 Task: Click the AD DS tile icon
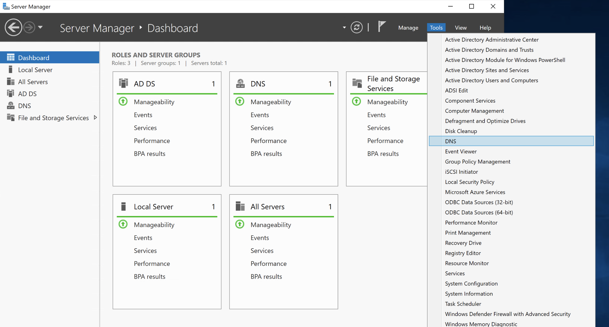pyautogui.click(x=123, y=83)
